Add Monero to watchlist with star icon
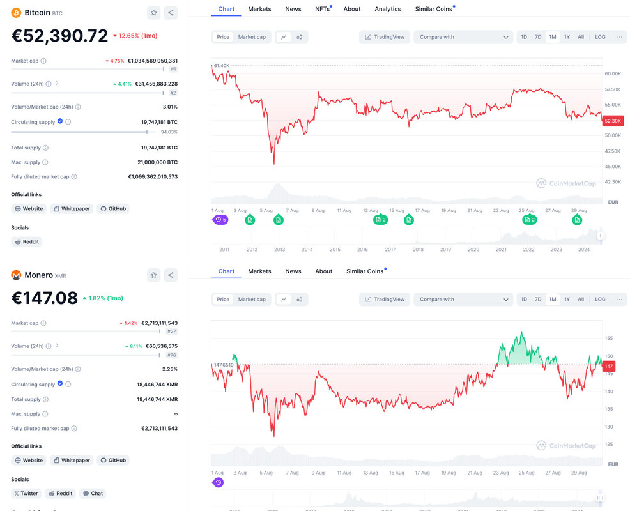 click(x=153, y=275)
